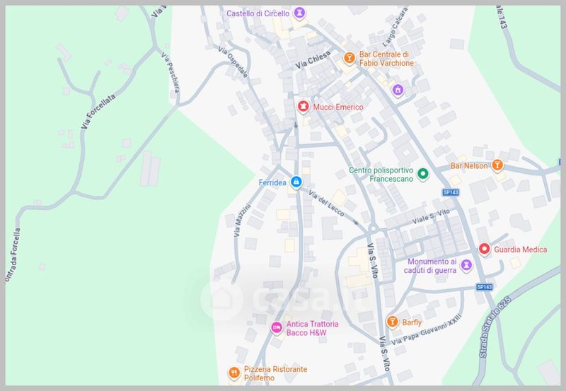566x391 pixels.
Task: Select the Bar Centrale di Fabio Varchione pin
Action: [349, 57]
